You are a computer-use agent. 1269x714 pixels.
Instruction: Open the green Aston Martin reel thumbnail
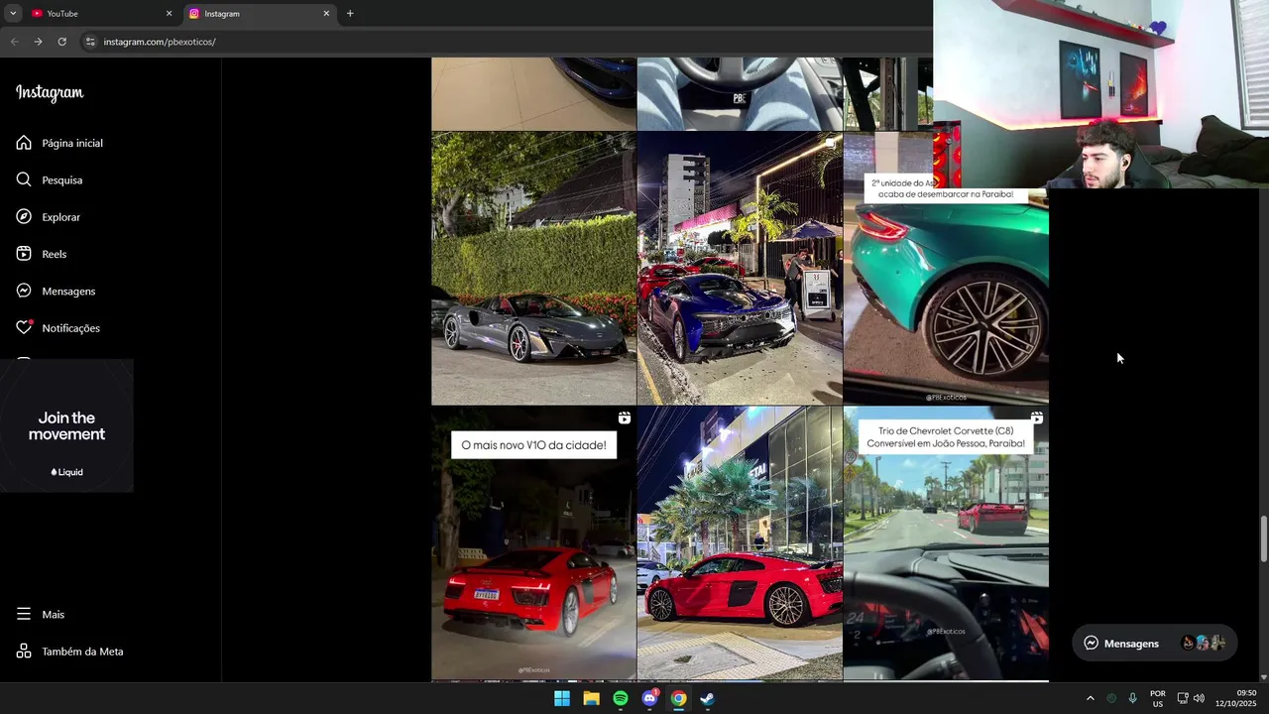[x=946, y=296]
